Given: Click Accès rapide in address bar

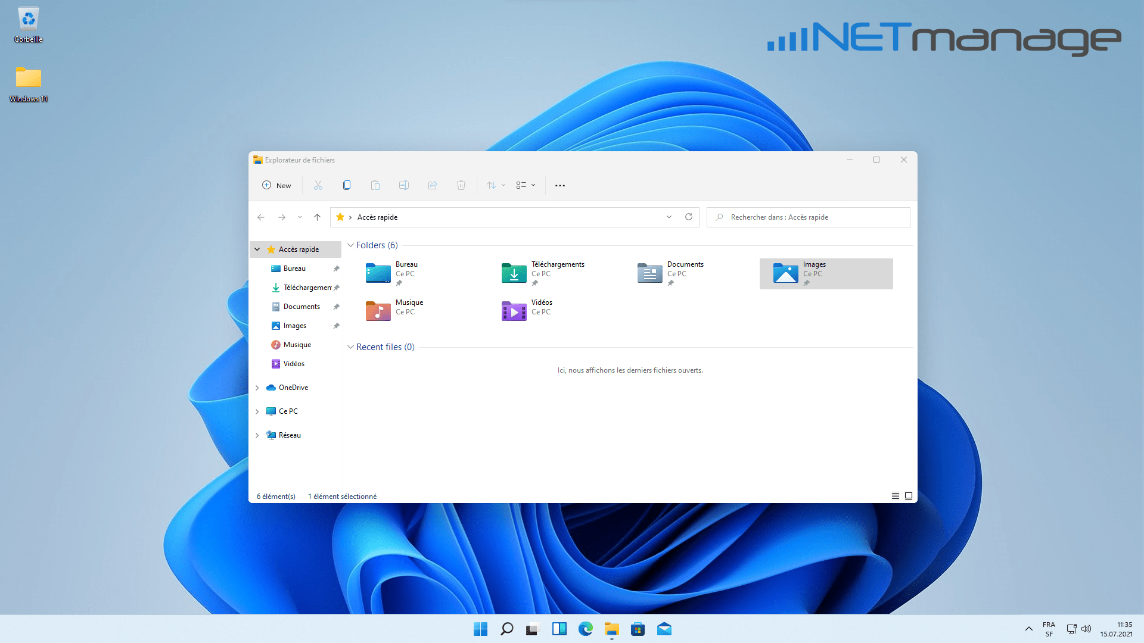Looking at the screenshot, I should [377, 217].
